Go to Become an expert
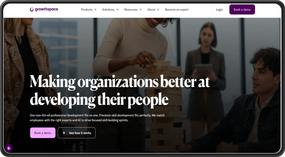The image size is (285, 157). pyautogui.click(x=177, y=10)
